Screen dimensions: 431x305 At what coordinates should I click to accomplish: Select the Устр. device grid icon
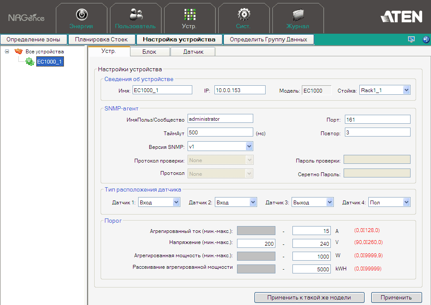point(189,15)
